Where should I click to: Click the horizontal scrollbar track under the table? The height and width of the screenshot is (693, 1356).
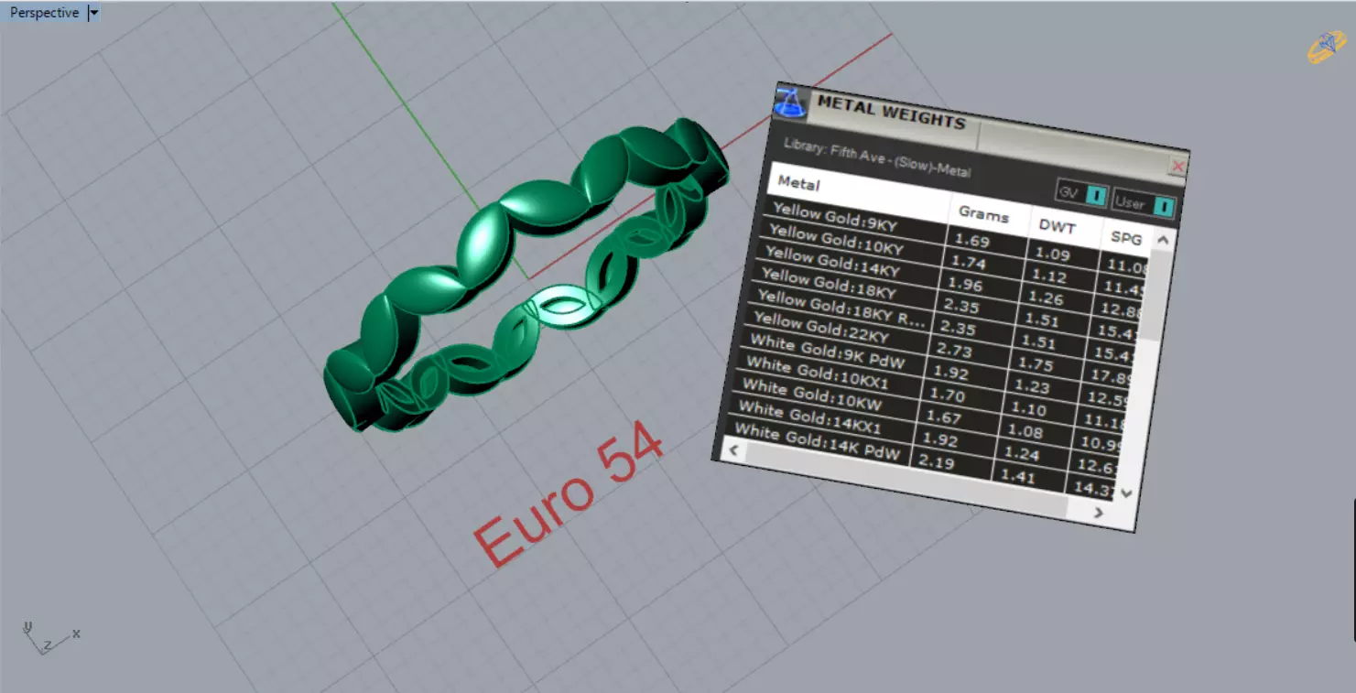[x=906, y=481]
